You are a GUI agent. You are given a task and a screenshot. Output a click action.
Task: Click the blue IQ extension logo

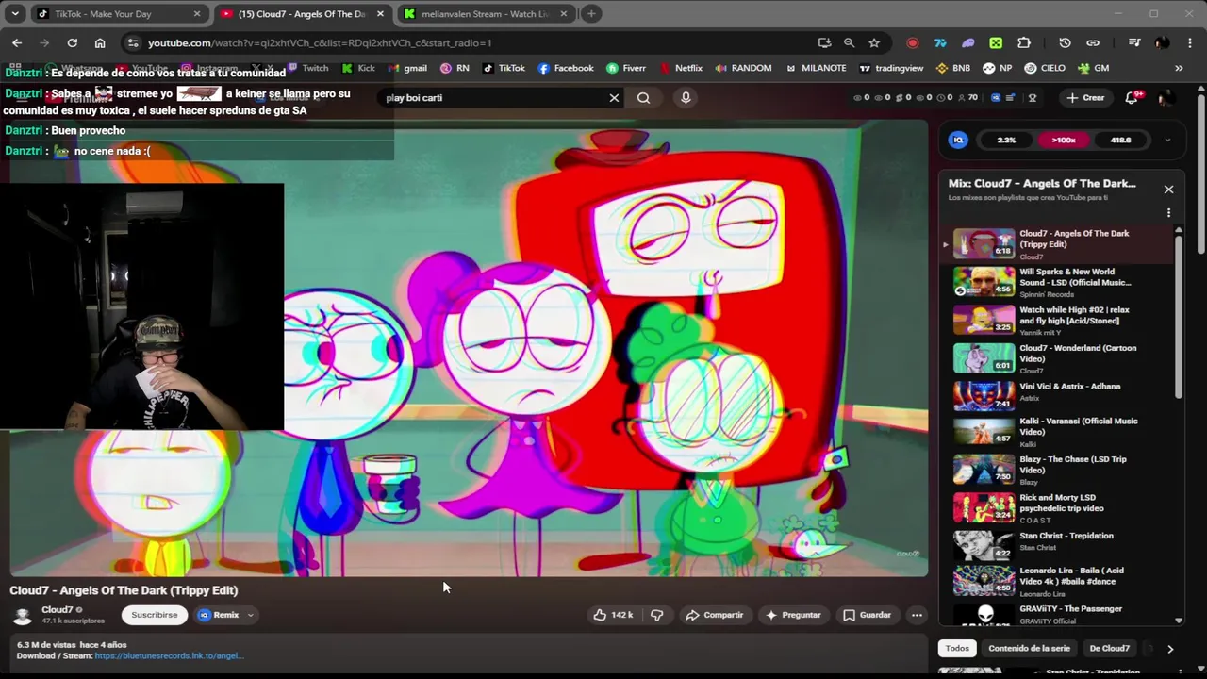pyautogui.click(x=958, y=140)
